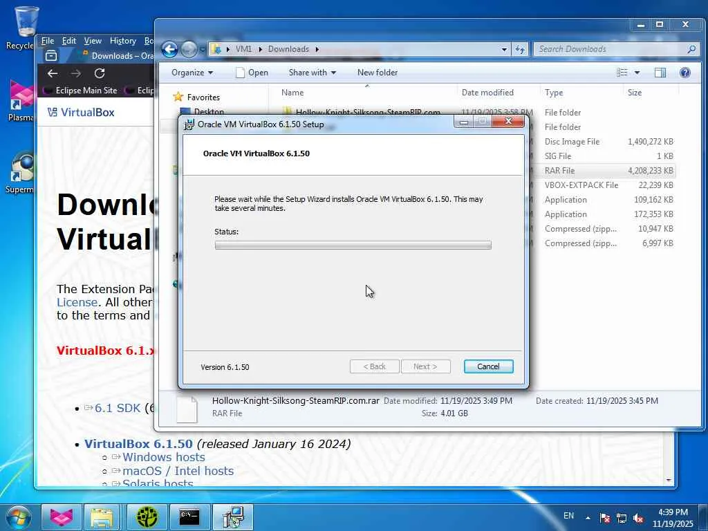Sort files by the Size column
The image size is (708, 531).
tap(635, 92)
